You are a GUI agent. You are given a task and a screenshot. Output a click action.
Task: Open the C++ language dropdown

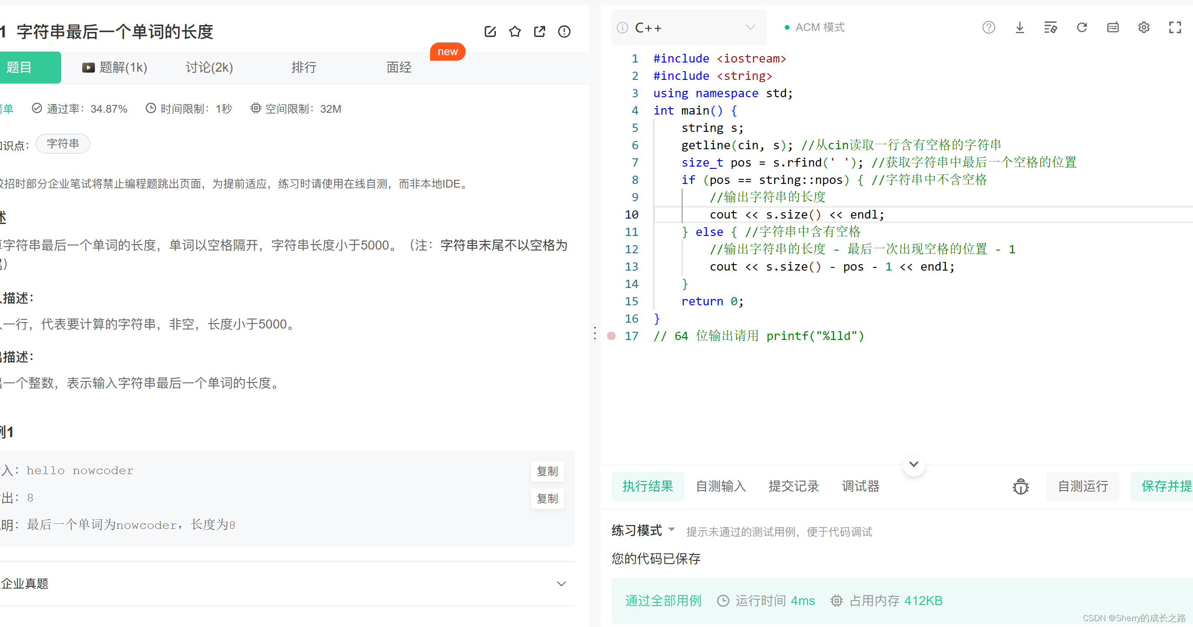pyautogui.click(x=688, y=27)
